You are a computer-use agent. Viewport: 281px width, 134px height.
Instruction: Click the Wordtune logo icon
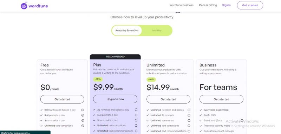coord(24,6)
